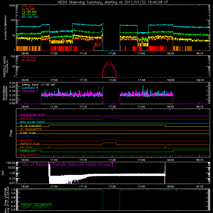Click the SC TRANSMITTER flag label
The image size is (213, 213).
pos(31,129)
